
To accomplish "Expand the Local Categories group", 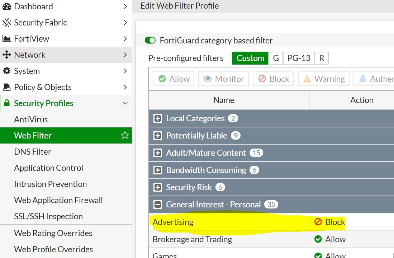I will (x=157, y=118).
